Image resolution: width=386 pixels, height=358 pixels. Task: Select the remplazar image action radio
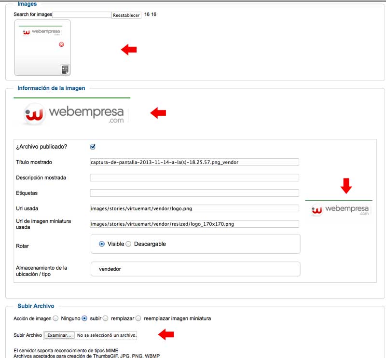coord(105,318)
